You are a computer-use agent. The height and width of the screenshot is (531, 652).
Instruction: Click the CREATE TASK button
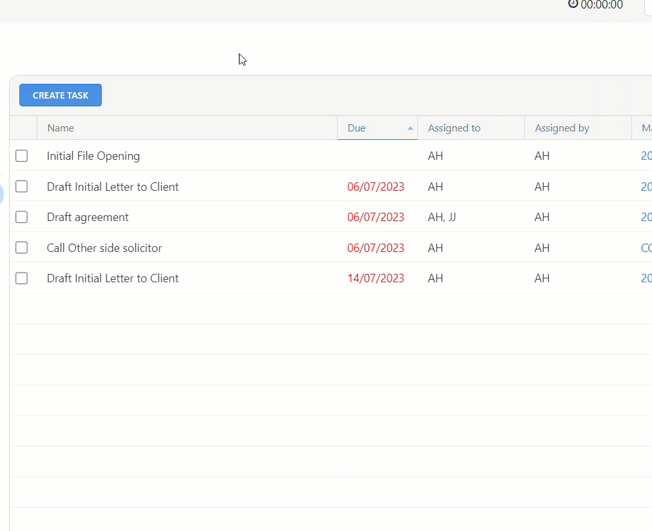click(x=60, y=95)
